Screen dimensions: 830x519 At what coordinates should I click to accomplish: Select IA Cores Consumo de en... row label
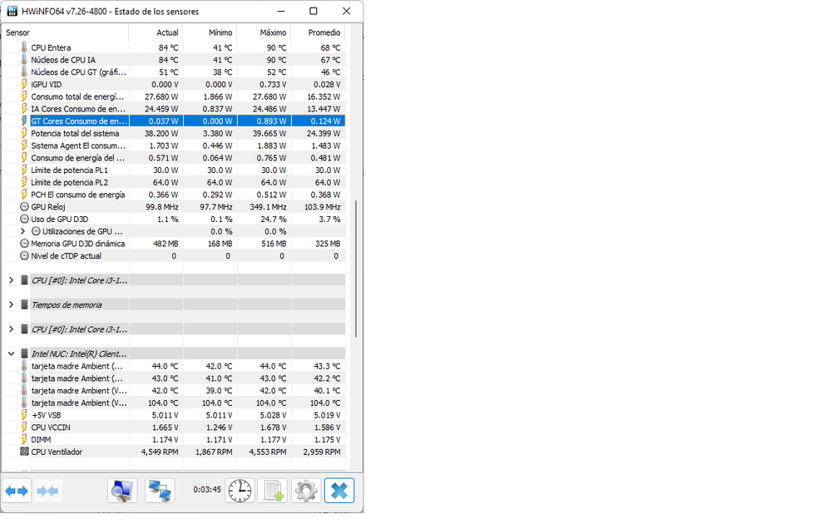tap(78, 109)
